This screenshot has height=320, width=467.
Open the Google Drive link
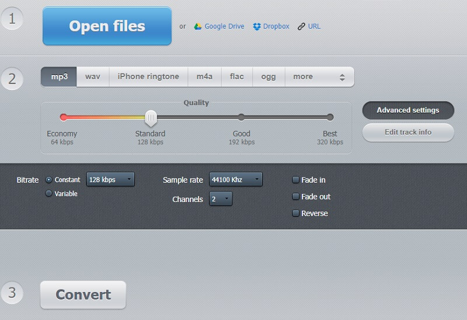224,26
